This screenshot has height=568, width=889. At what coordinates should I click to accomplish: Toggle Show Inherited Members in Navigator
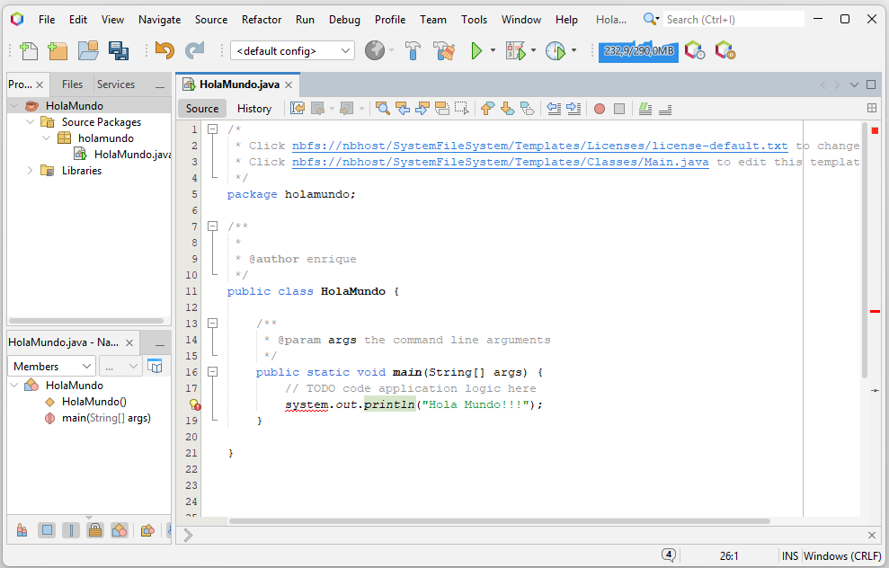(22, 530)
